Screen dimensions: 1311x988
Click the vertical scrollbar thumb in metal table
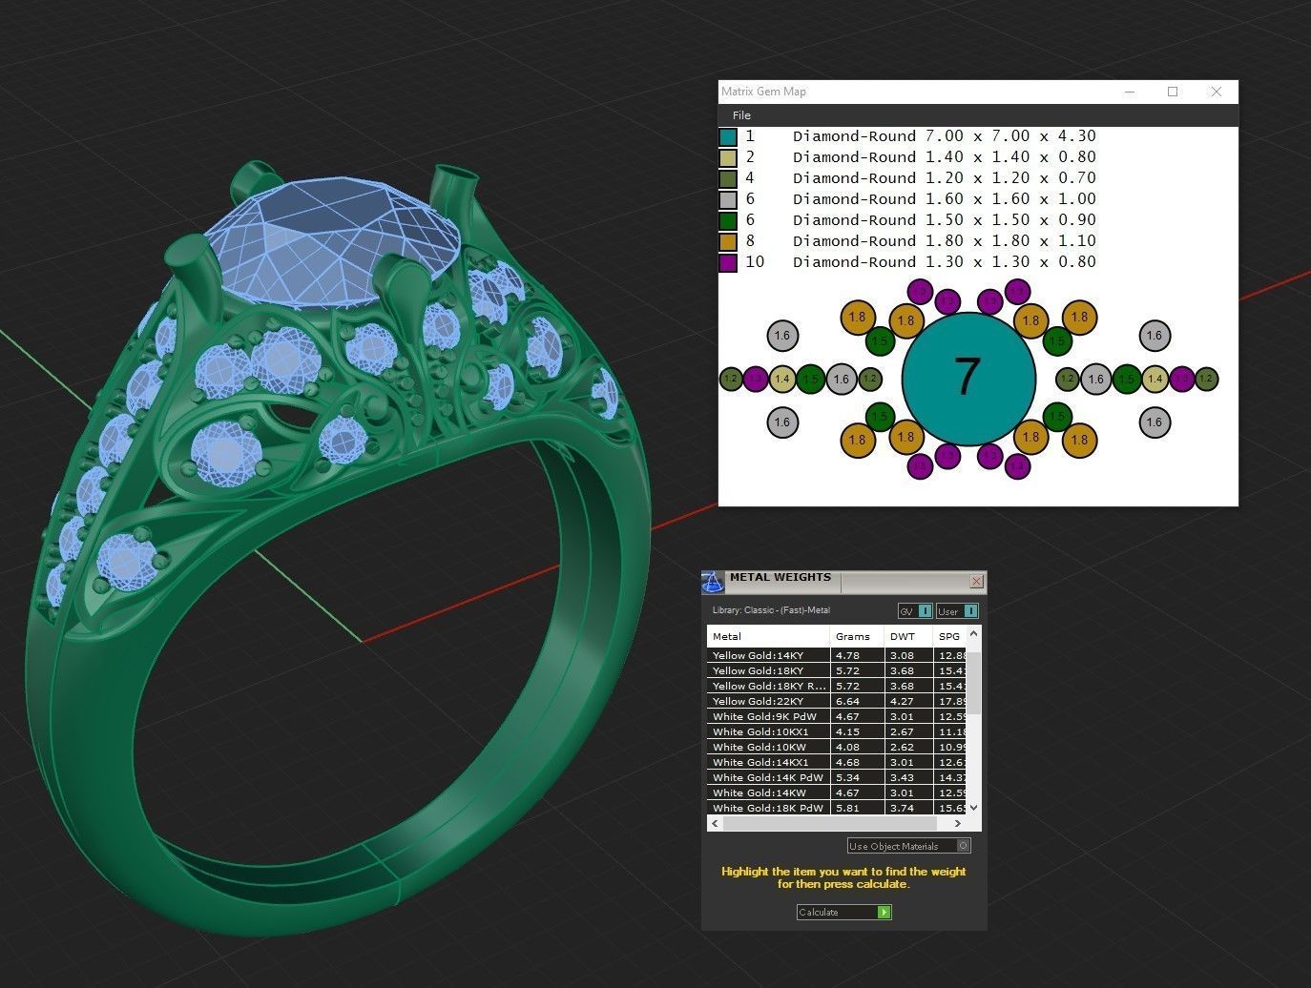click(x=973, y=682)
